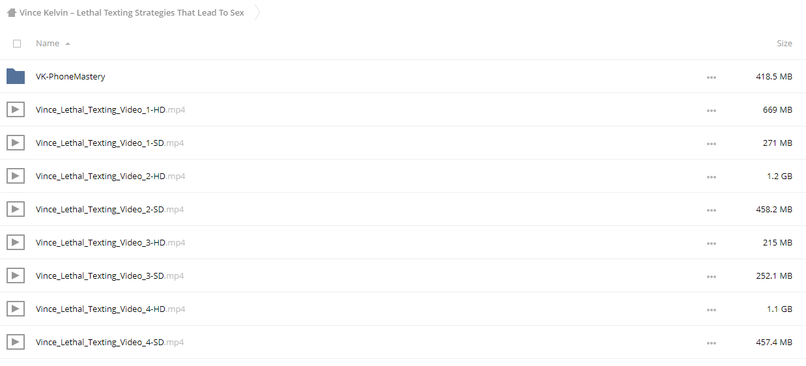This screenshot has width=806, height=366.
Task: Click video icon for Video_1-HD.mp4
Action: click(16, 109)
